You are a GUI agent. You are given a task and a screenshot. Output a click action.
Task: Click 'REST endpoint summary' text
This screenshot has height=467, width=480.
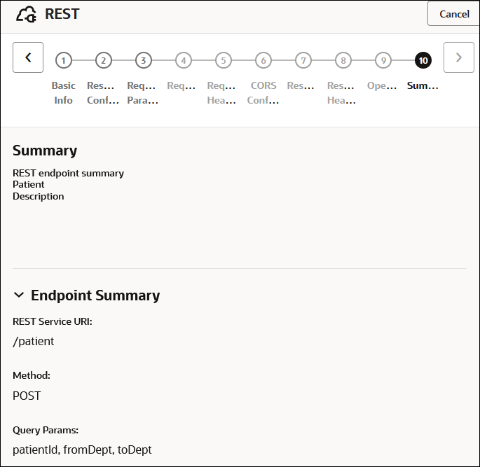coord(68,173)
